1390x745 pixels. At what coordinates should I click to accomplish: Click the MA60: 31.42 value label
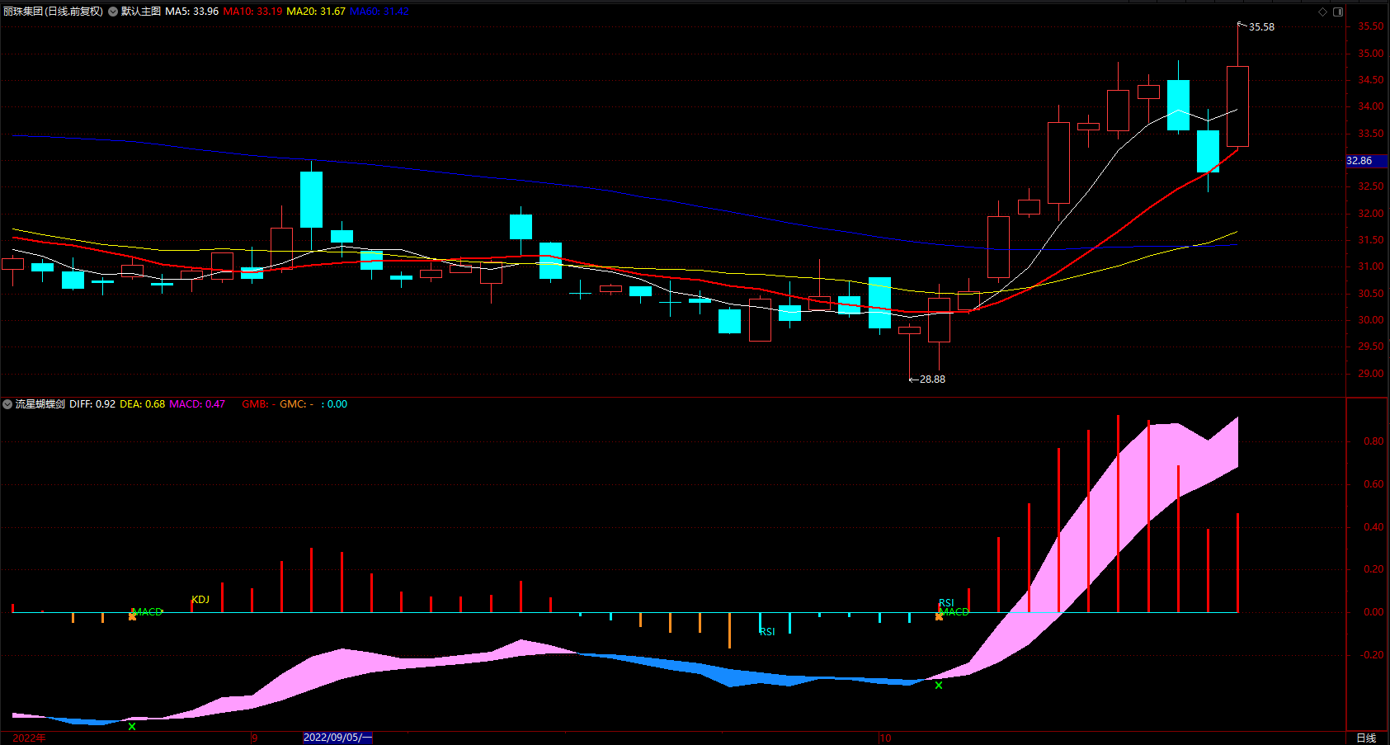pos(379,12)
